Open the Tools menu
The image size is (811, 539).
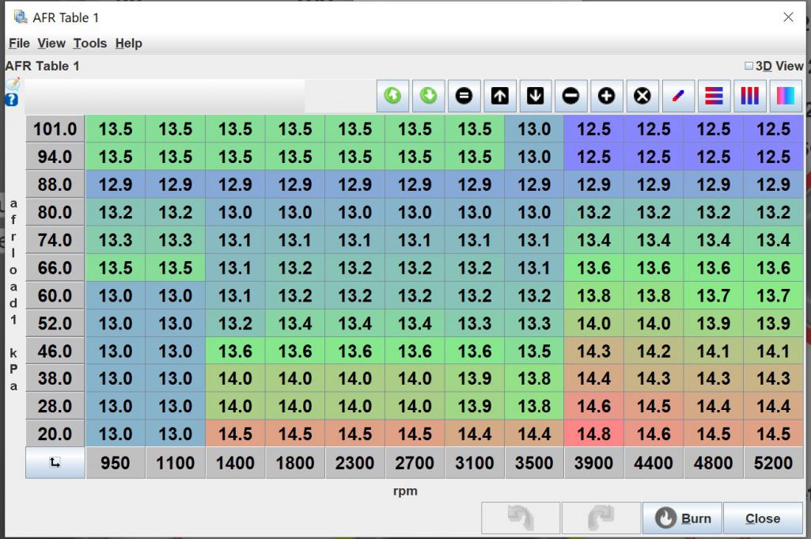tap(90, 44)
